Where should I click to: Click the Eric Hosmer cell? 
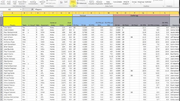coord(12,100)
